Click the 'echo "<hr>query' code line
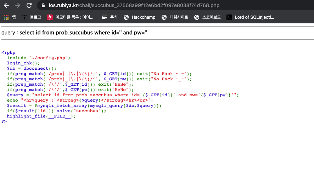Image resolution: width=314 pixels, height=172 pixels. tap(80, 100)
